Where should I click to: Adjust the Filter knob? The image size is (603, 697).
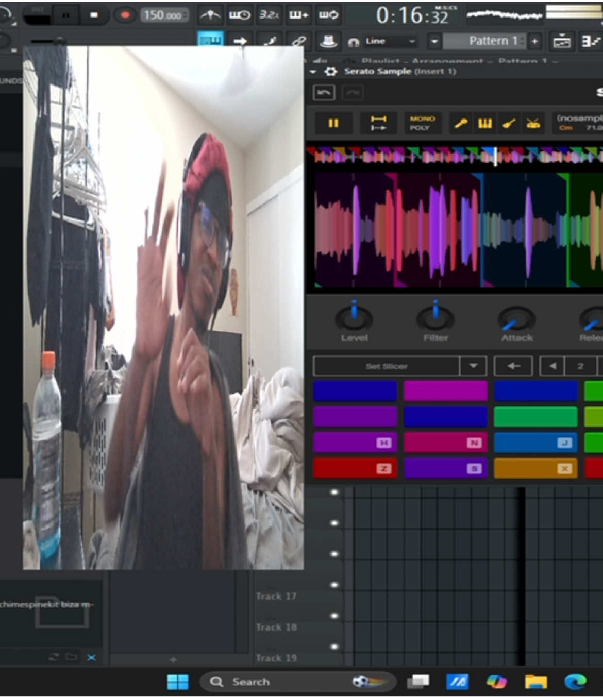pos(435,318)
